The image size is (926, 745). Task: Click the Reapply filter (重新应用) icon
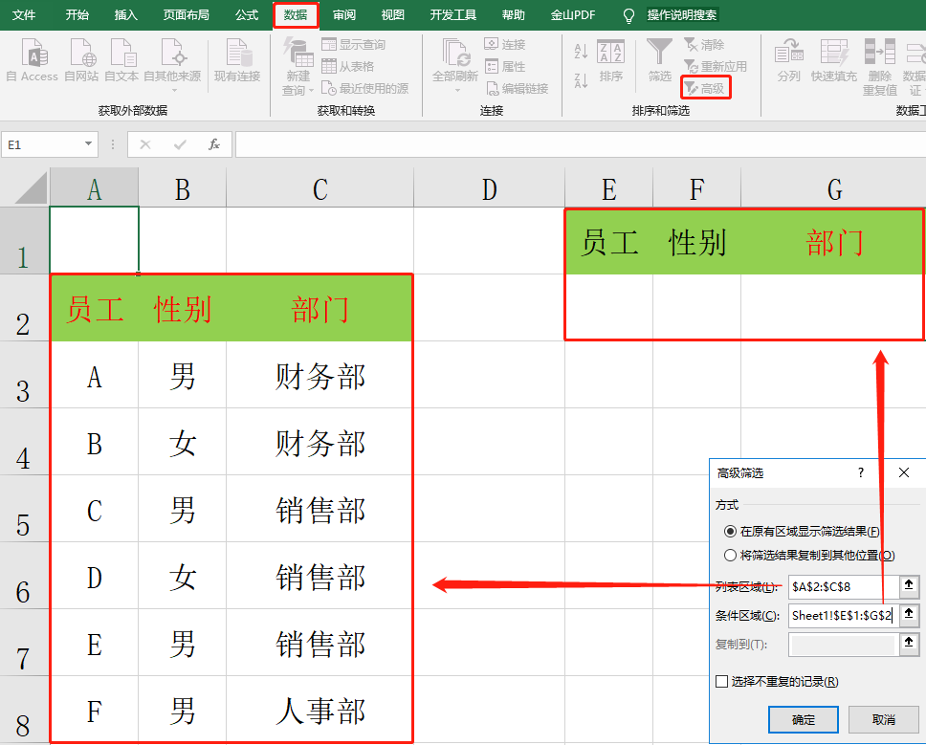tap(691, 66)
